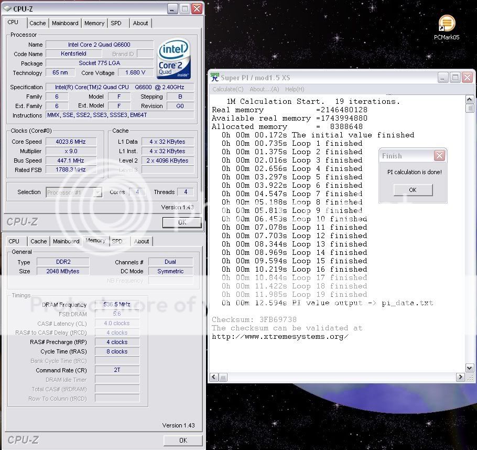Screen dimensions: 477x450
Task: Open the Processor #1 selection dropdown
Action: 97,192
